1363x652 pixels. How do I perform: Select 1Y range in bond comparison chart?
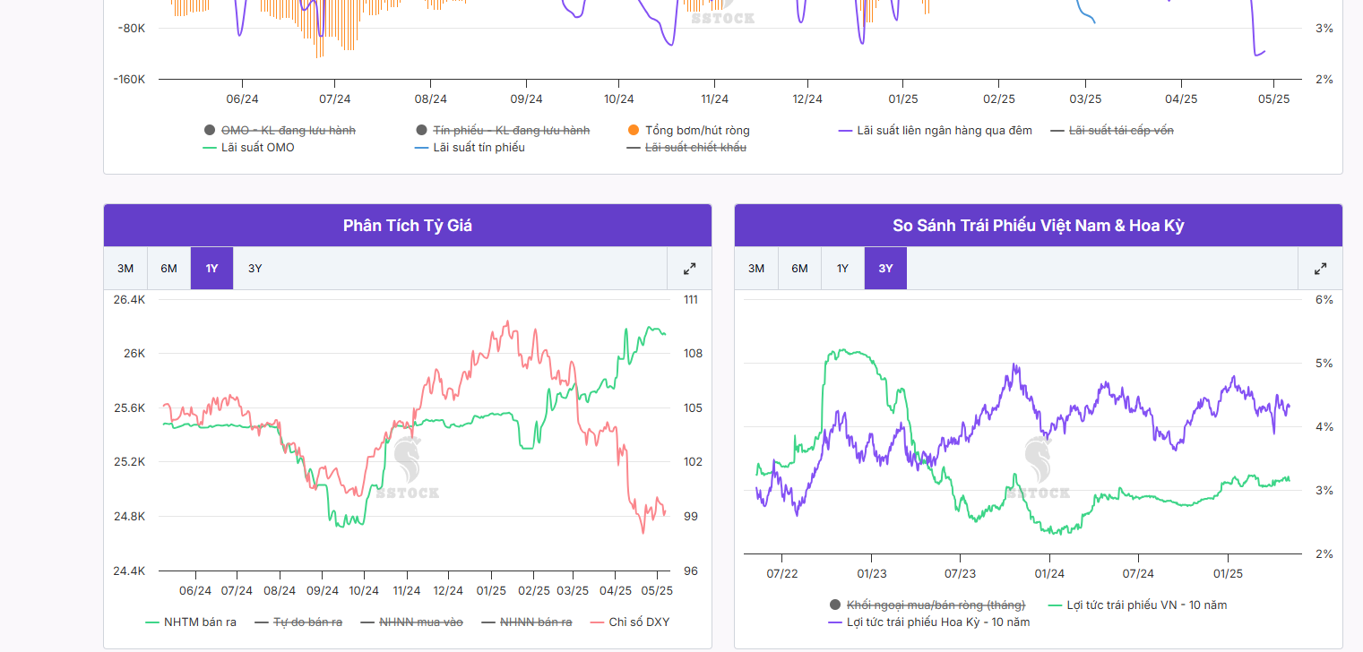tap(842, 269)
